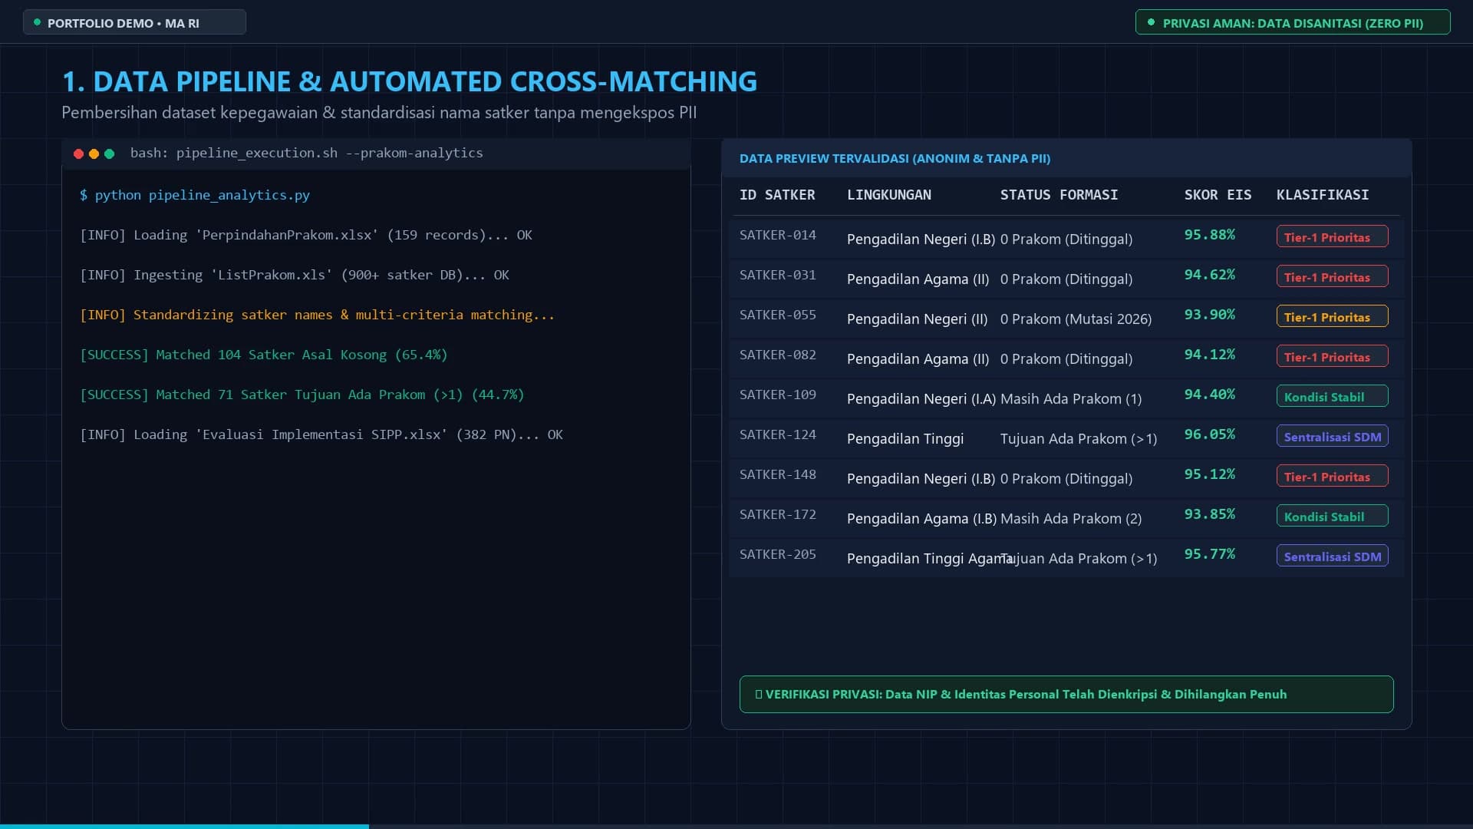Click yellow Tier-1 Prioritas badge for SATKER-055
The height and width of the screenshot is (829, 1473).
pyautogui.click(x=1332, y=316)
